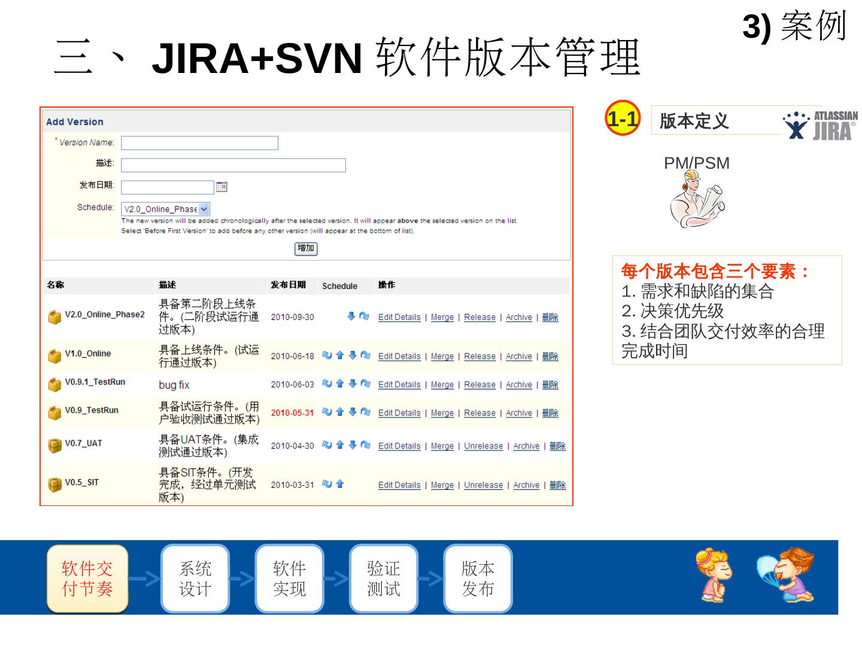Image resolution: width=862 pixels, height=646 pixels.
Task: Release the V0.9.1_TestRun version
Action: pyautogui.click(x=480, y=385)
